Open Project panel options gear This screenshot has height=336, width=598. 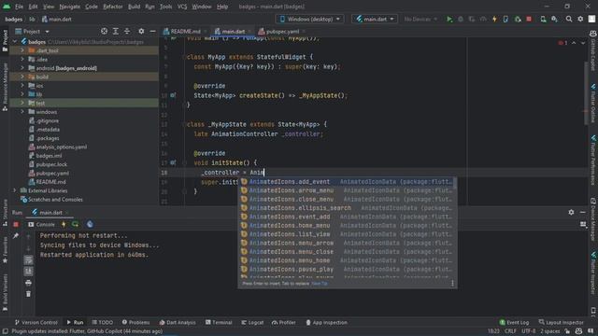(x=141, y=31)
